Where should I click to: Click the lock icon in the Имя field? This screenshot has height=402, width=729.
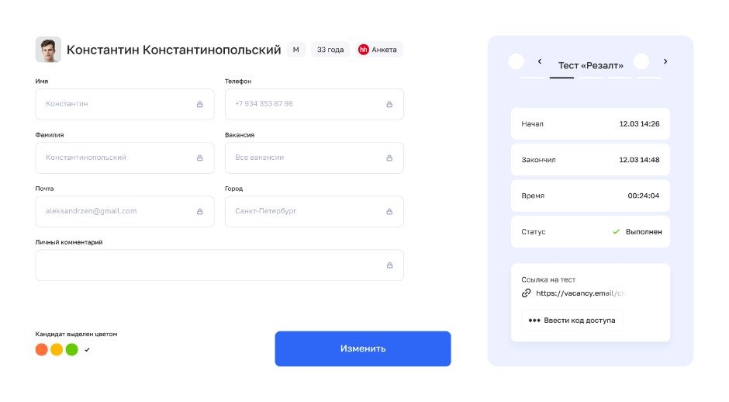point(199,104)
